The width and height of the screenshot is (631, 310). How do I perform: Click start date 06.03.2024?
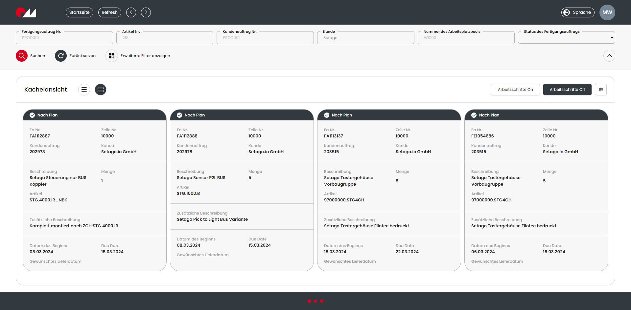point(483,252)
